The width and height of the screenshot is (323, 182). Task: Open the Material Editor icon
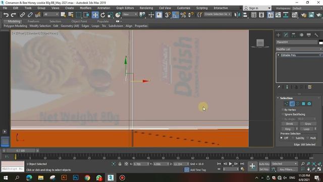pos(295,15)
